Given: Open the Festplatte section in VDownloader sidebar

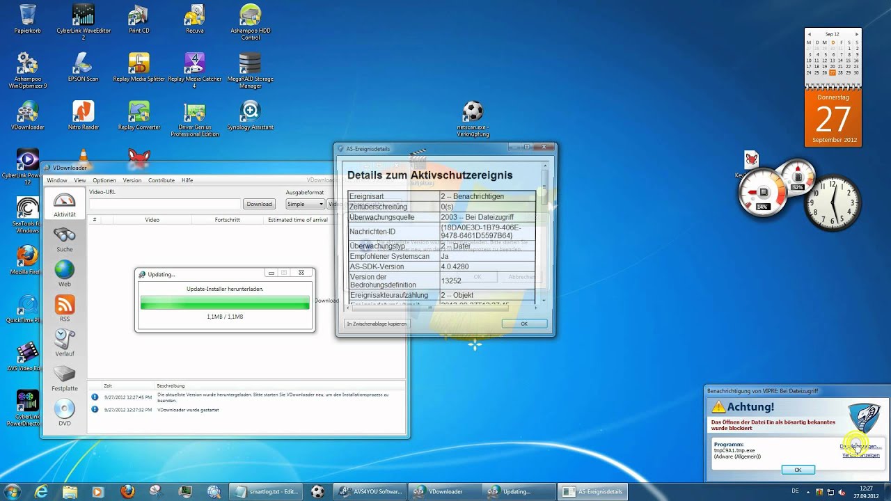Looking at the screenshot, I should pos(64,378).
